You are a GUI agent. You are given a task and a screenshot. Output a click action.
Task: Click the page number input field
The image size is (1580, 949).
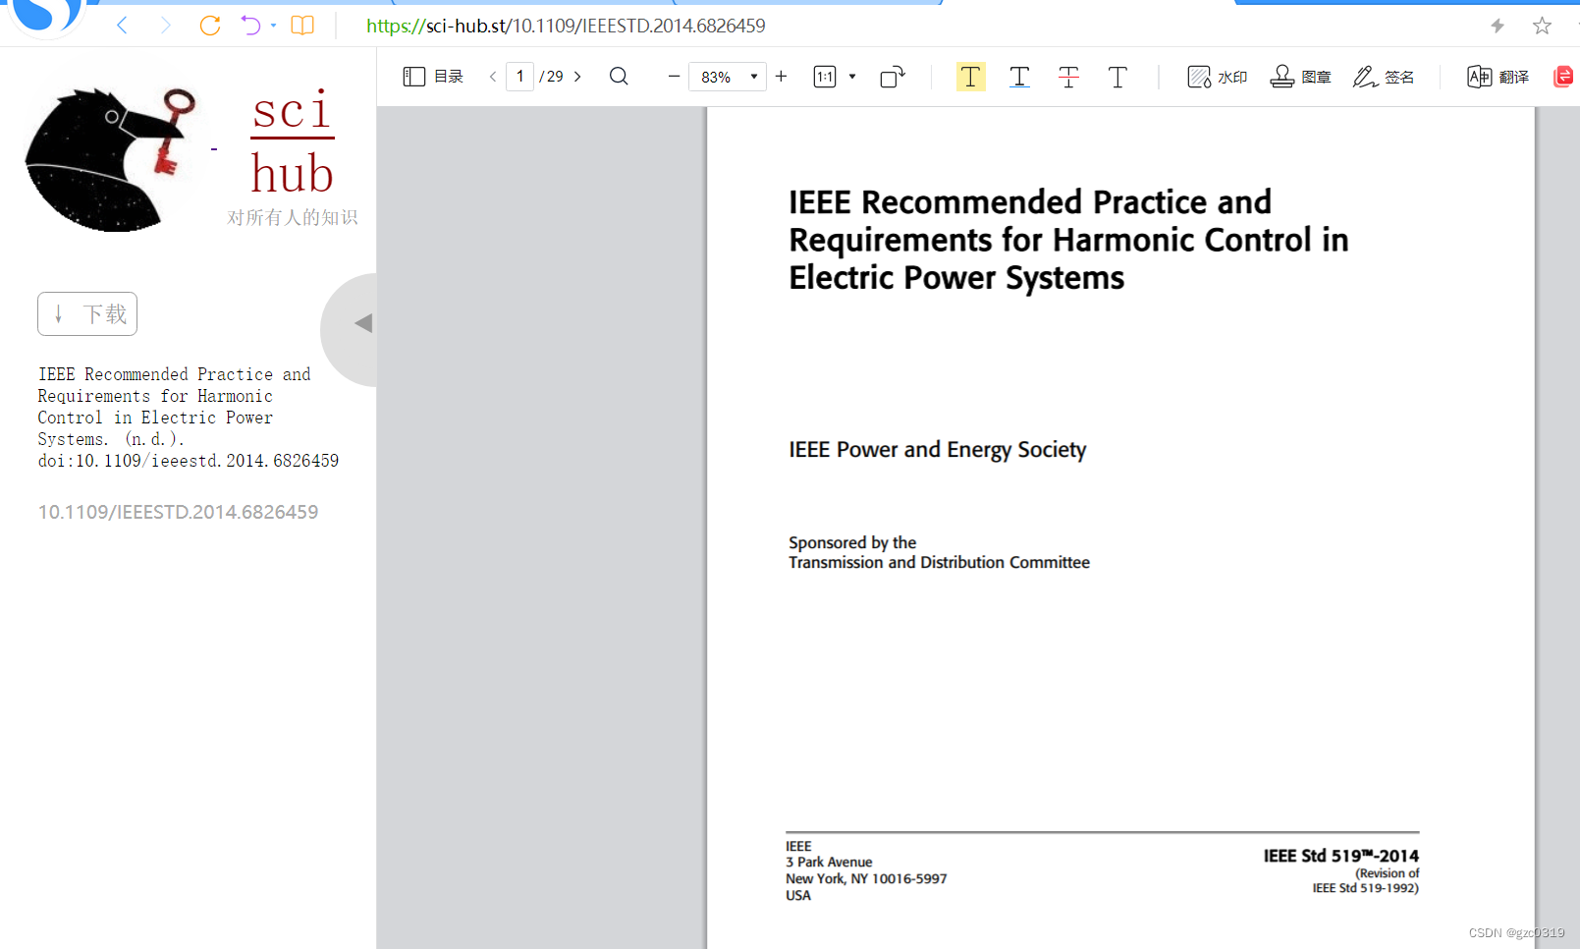[519, 77]
